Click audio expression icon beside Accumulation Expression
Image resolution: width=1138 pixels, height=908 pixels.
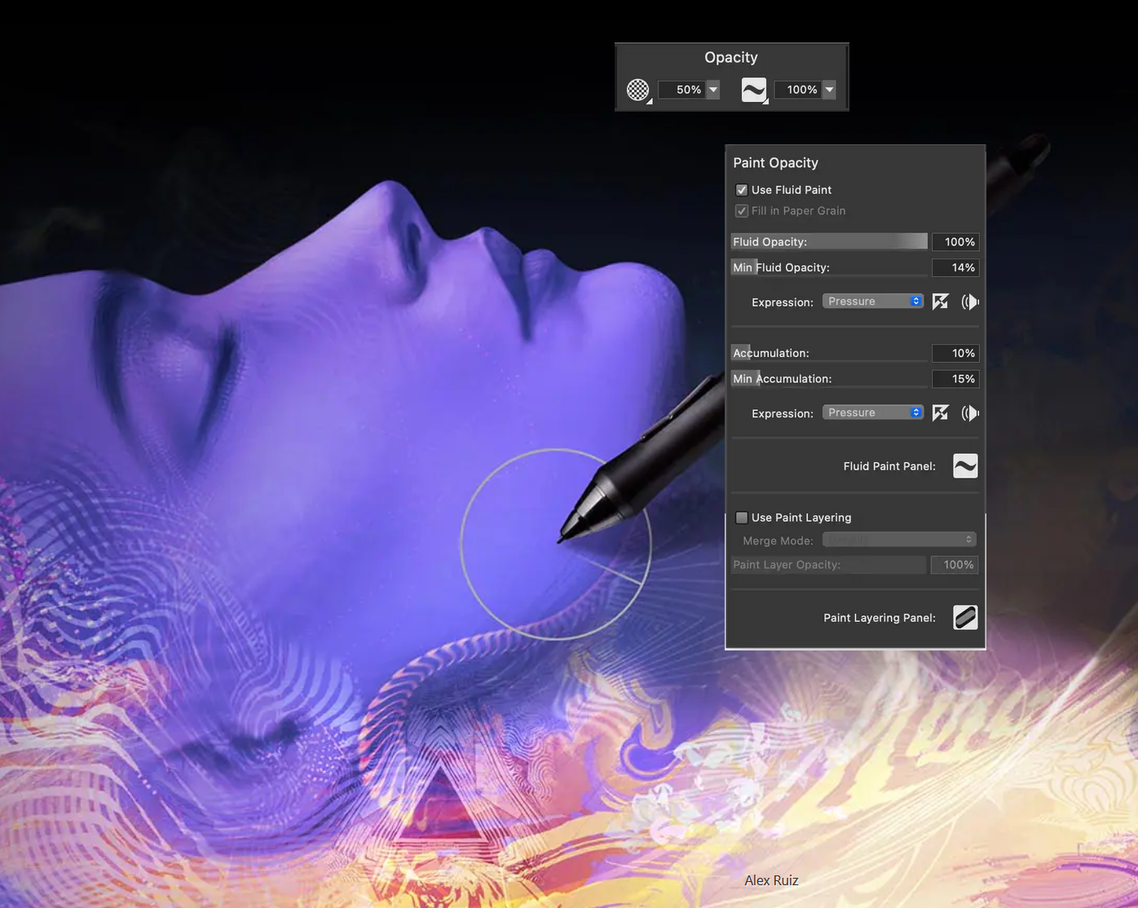[x=969, y=413]
